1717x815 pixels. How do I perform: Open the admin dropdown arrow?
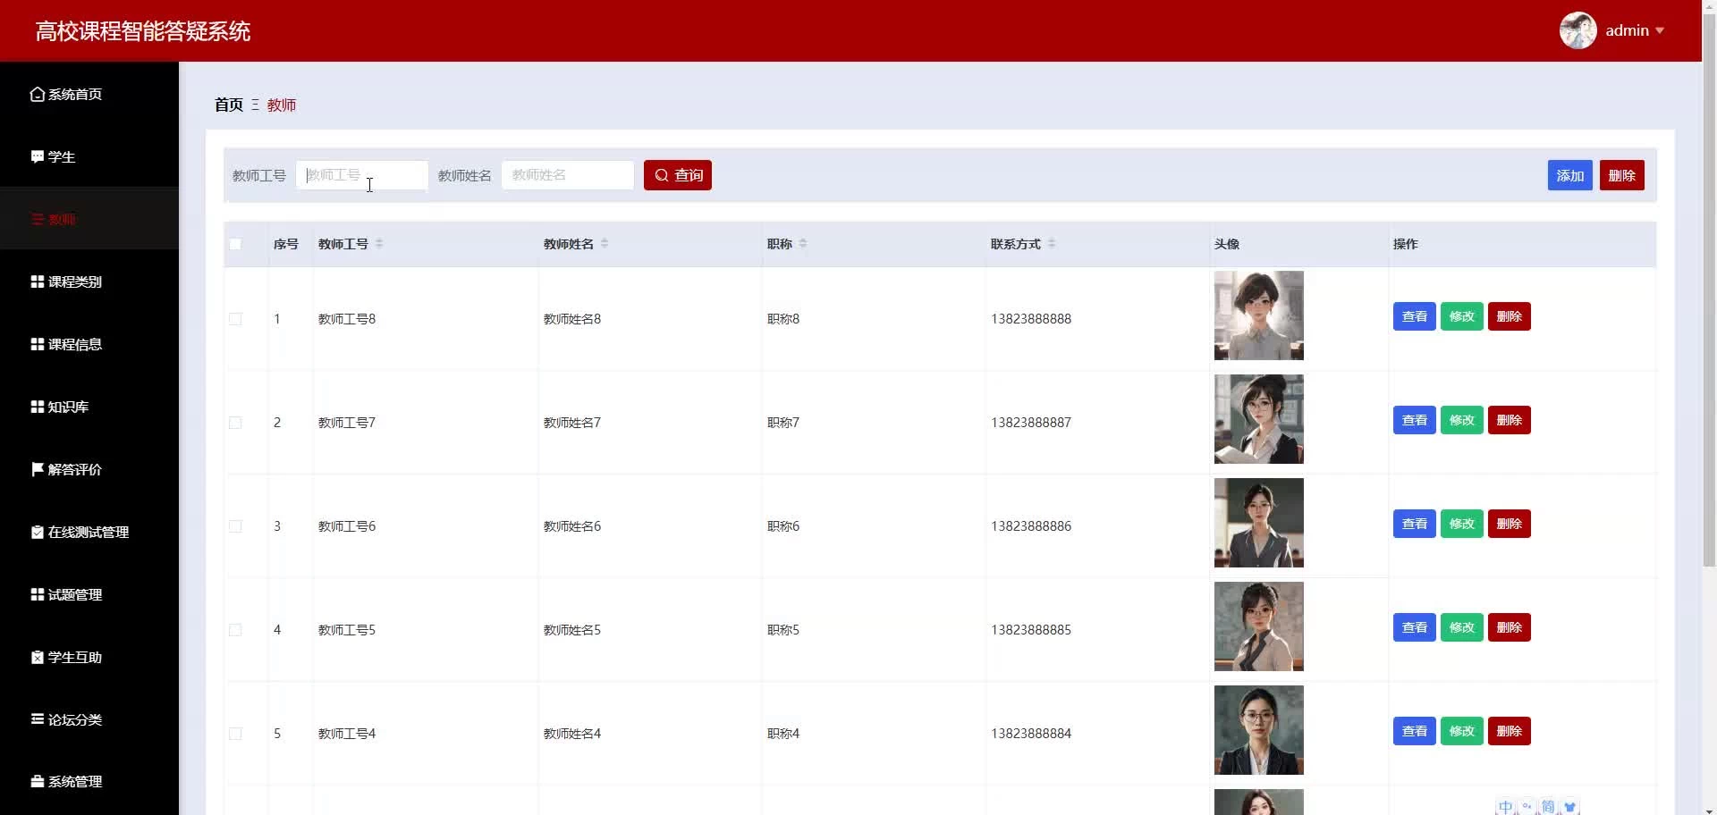tap(1660, 30)
